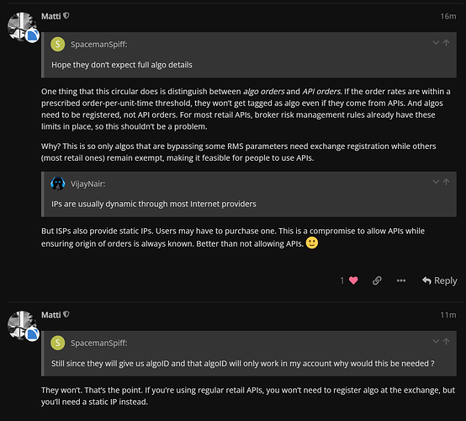466x421 pixels.
Task: Jump to first SpacemanSpiff quoted post arrow
Action: (x=446, y=43)
